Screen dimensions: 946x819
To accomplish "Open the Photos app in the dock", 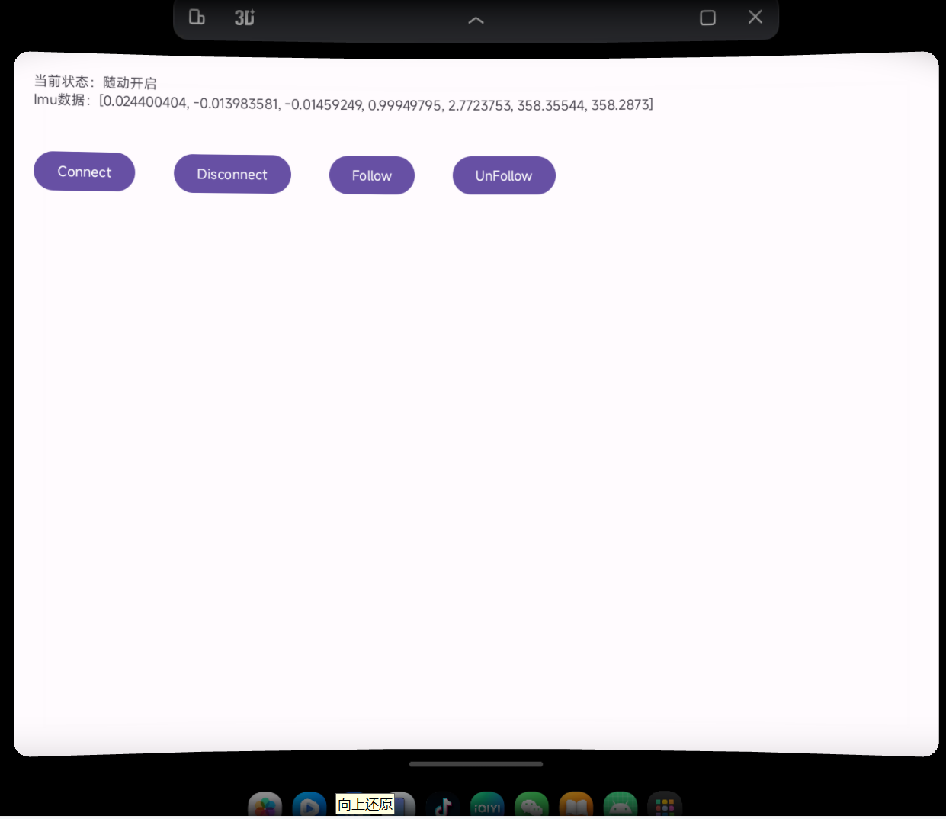I will click(x=265, y=806).
